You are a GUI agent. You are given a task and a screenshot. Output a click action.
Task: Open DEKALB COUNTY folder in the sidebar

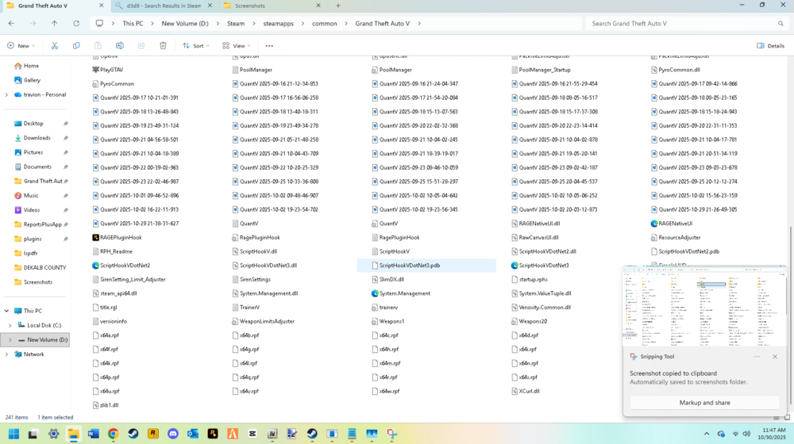(x=44, y=267)
